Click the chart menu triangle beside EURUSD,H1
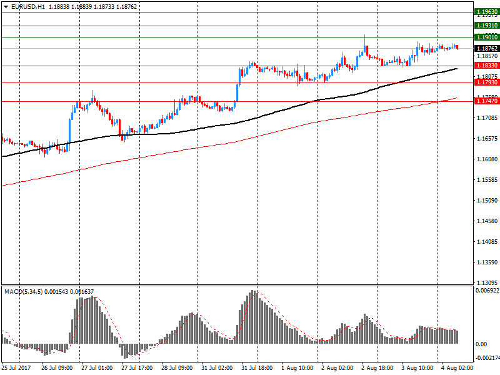The width and height of the screenshot is (500, 375). [6, 7]
